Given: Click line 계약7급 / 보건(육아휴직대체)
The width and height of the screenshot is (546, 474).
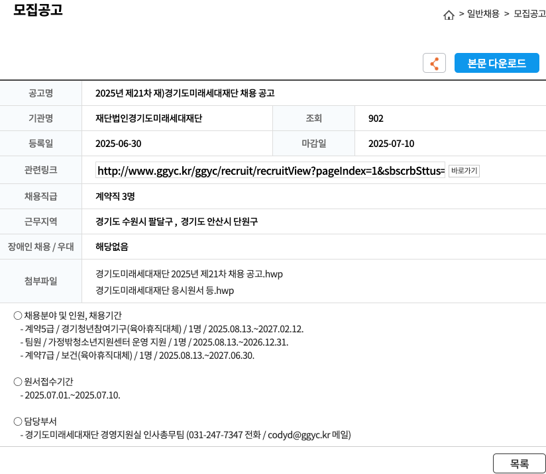Looking at the screenshot, I should click(138, 355).
